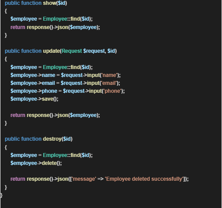Viewport: 222px width, 208px height.
Task: Click the 'show' function name
Action: [x=49, y=3]
